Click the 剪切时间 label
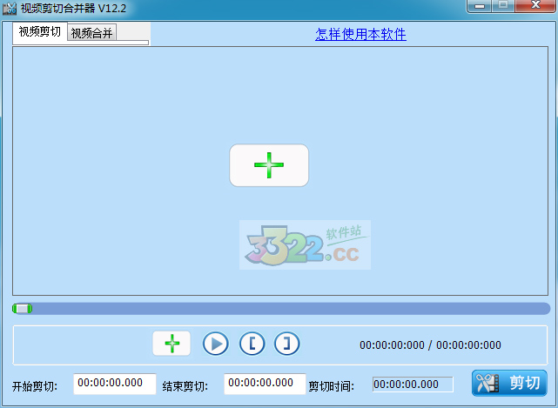Viewport: 558px width, 408px height. click(332, 386)
